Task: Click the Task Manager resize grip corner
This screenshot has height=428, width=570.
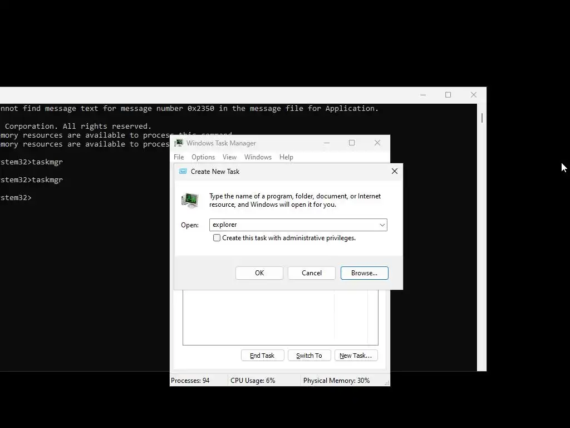Action: pos(387,383)
